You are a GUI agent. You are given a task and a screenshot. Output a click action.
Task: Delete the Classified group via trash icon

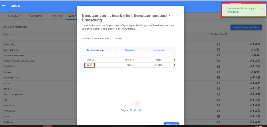253,66
